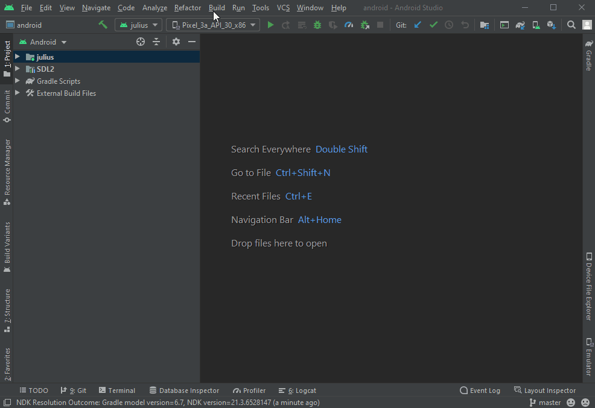Click Collapse All icon in Project panel

[x=156, y=42]
